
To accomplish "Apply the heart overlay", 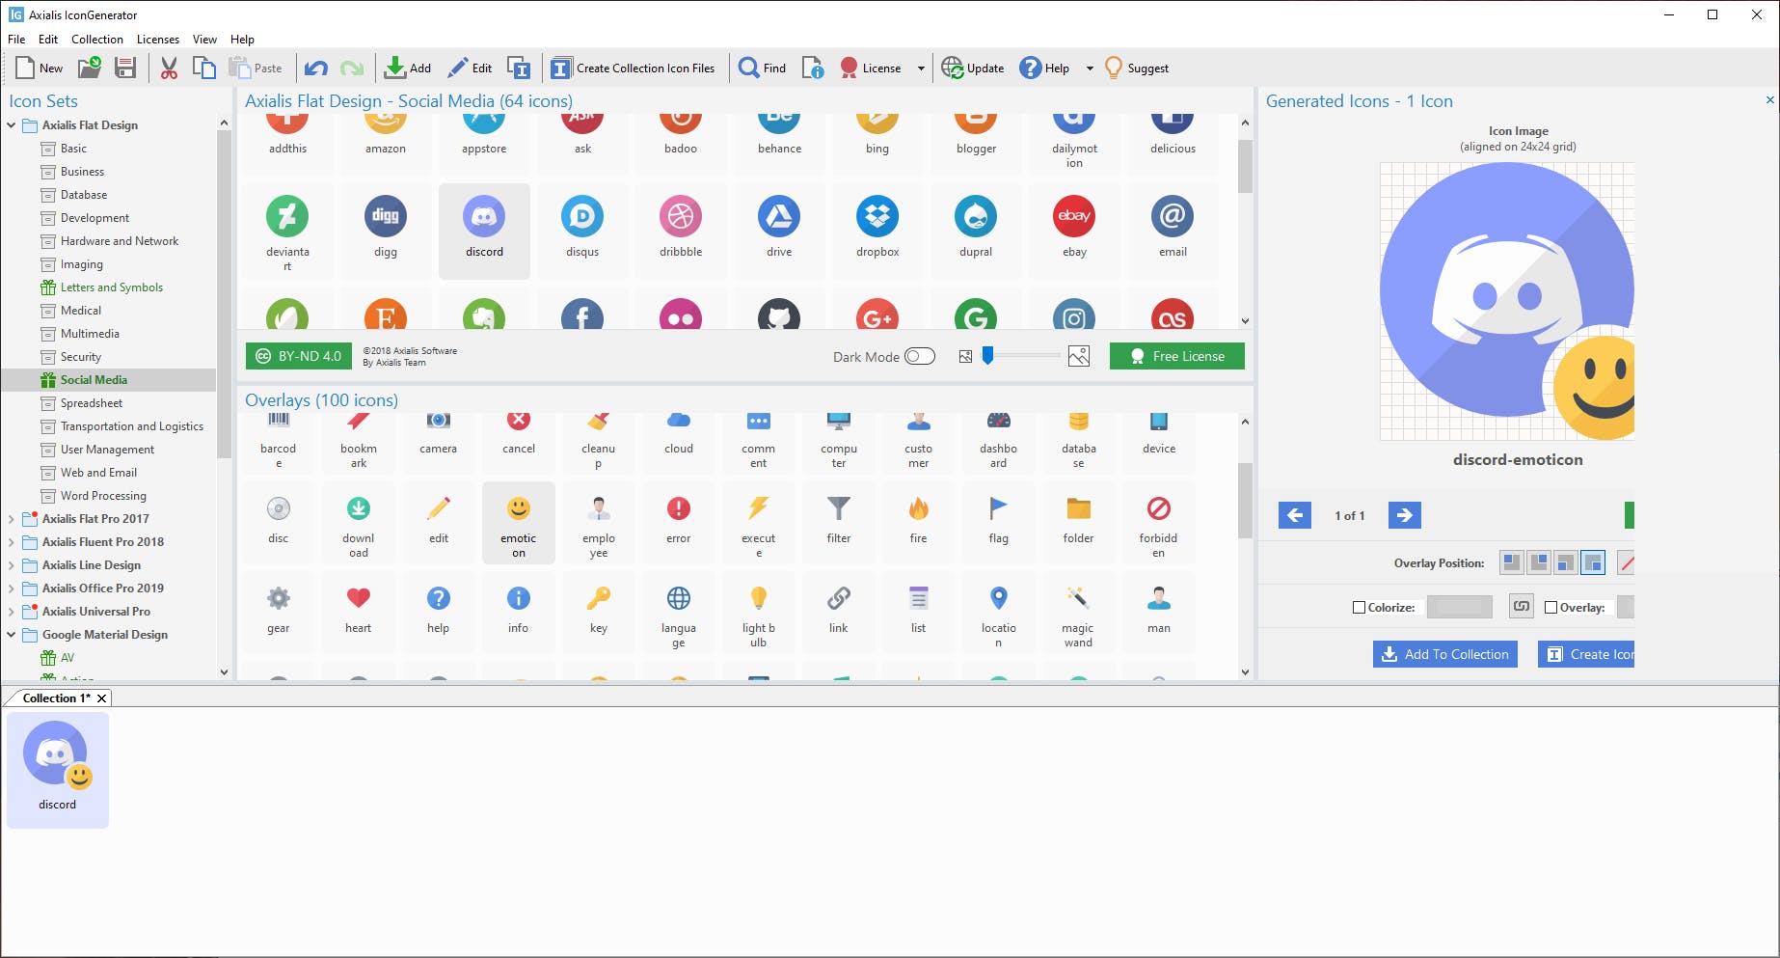I will tap(359, 613).
